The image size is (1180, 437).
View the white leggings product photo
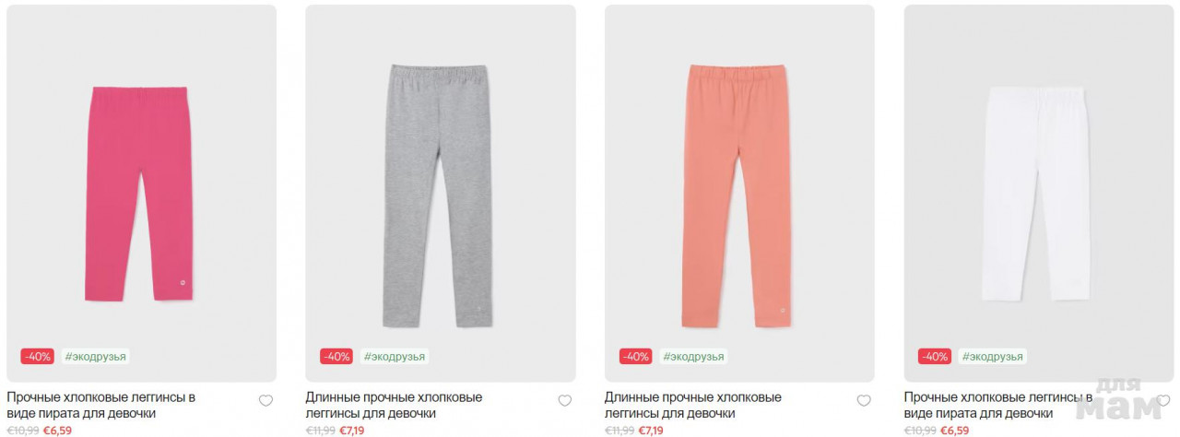tap(1039, 194)
